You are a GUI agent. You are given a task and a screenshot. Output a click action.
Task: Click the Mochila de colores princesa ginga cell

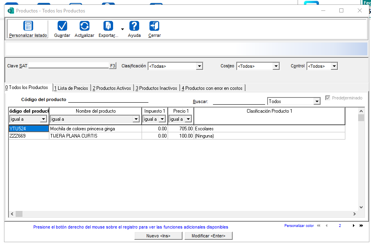(95, 129)
